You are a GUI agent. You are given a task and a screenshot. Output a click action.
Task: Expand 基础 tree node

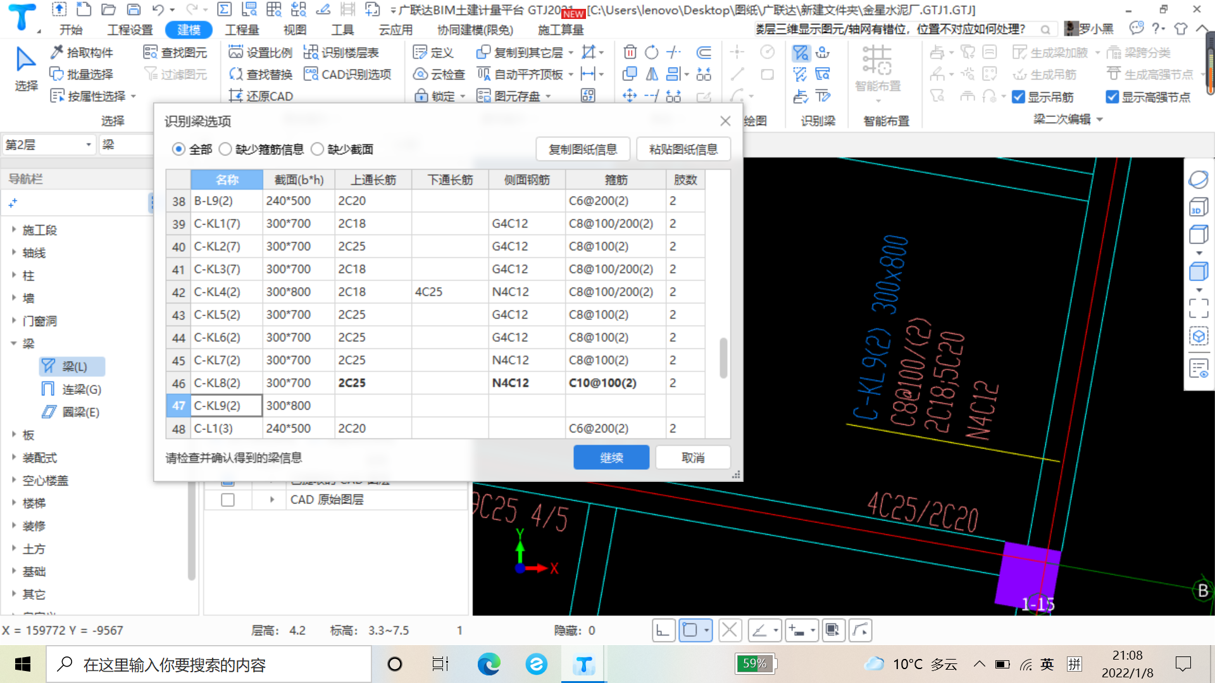[13, 571]
